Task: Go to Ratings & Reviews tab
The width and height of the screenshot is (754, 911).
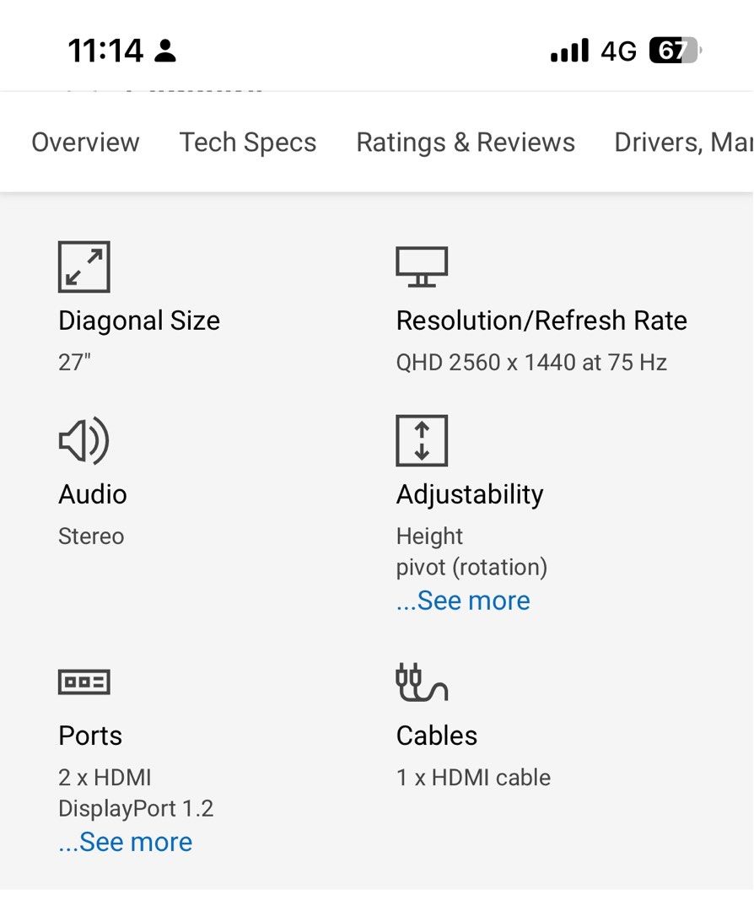Action: (466, 143)
